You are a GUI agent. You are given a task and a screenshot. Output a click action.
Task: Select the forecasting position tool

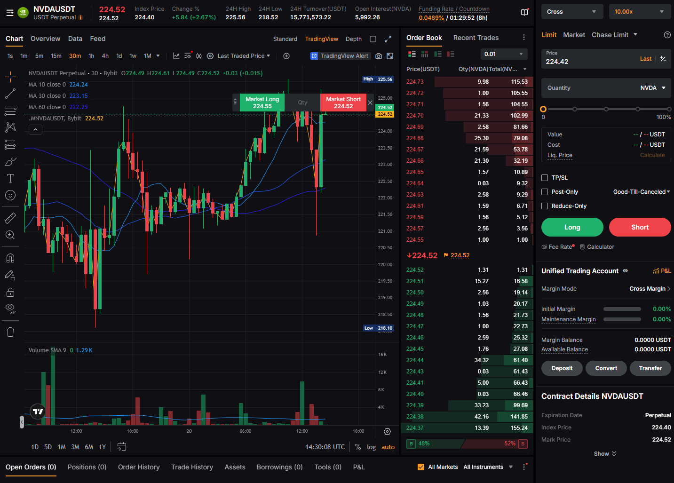click(10, 144)
